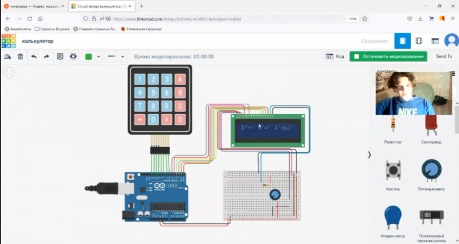Image resolution: width=459 pixels, height=244 pixels.
Task: Delete selection with the trash icon
Action: [20, 57]
